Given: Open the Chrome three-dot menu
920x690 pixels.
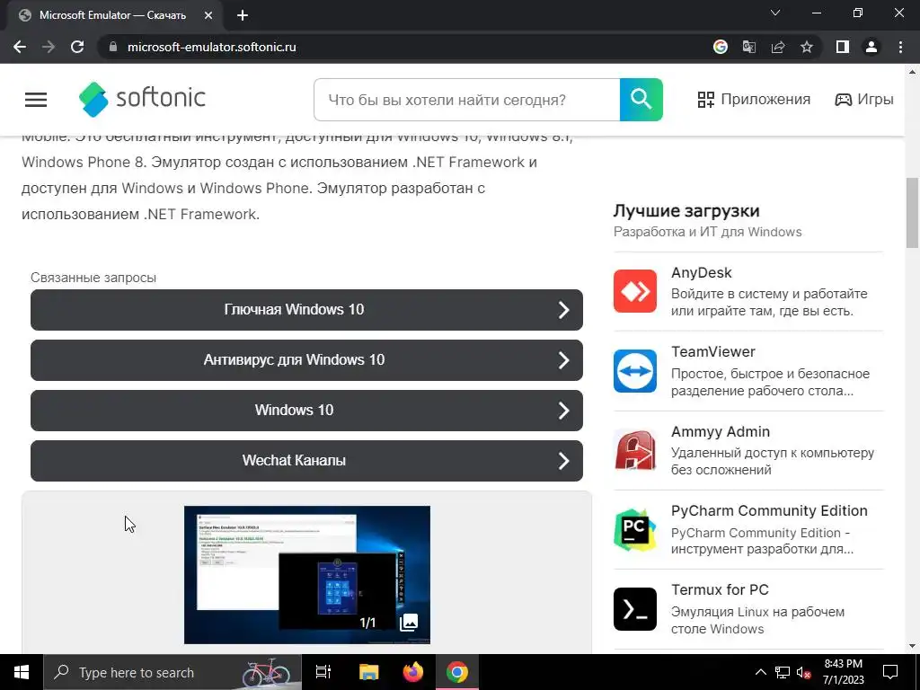Looking at the screenshot, I should (x=900, y=47).
